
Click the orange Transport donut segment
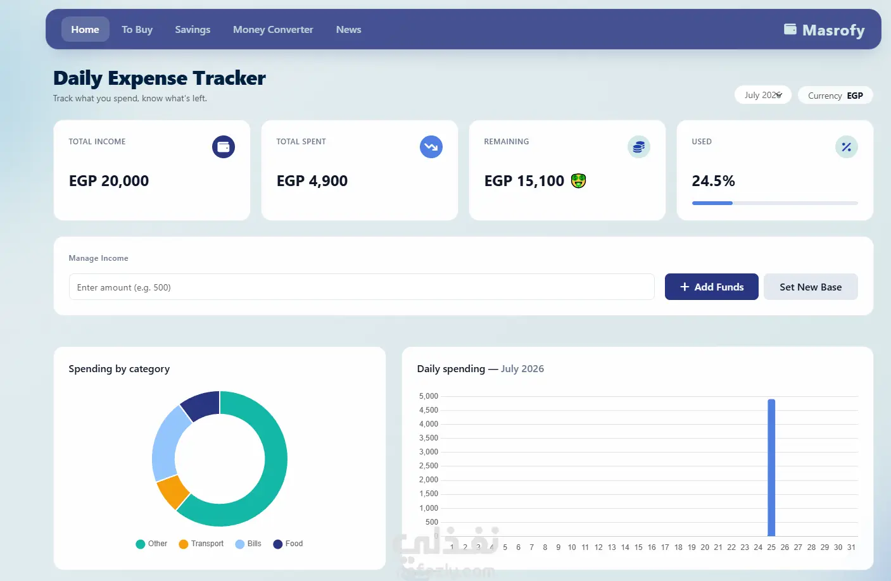[x=172, y=493]
